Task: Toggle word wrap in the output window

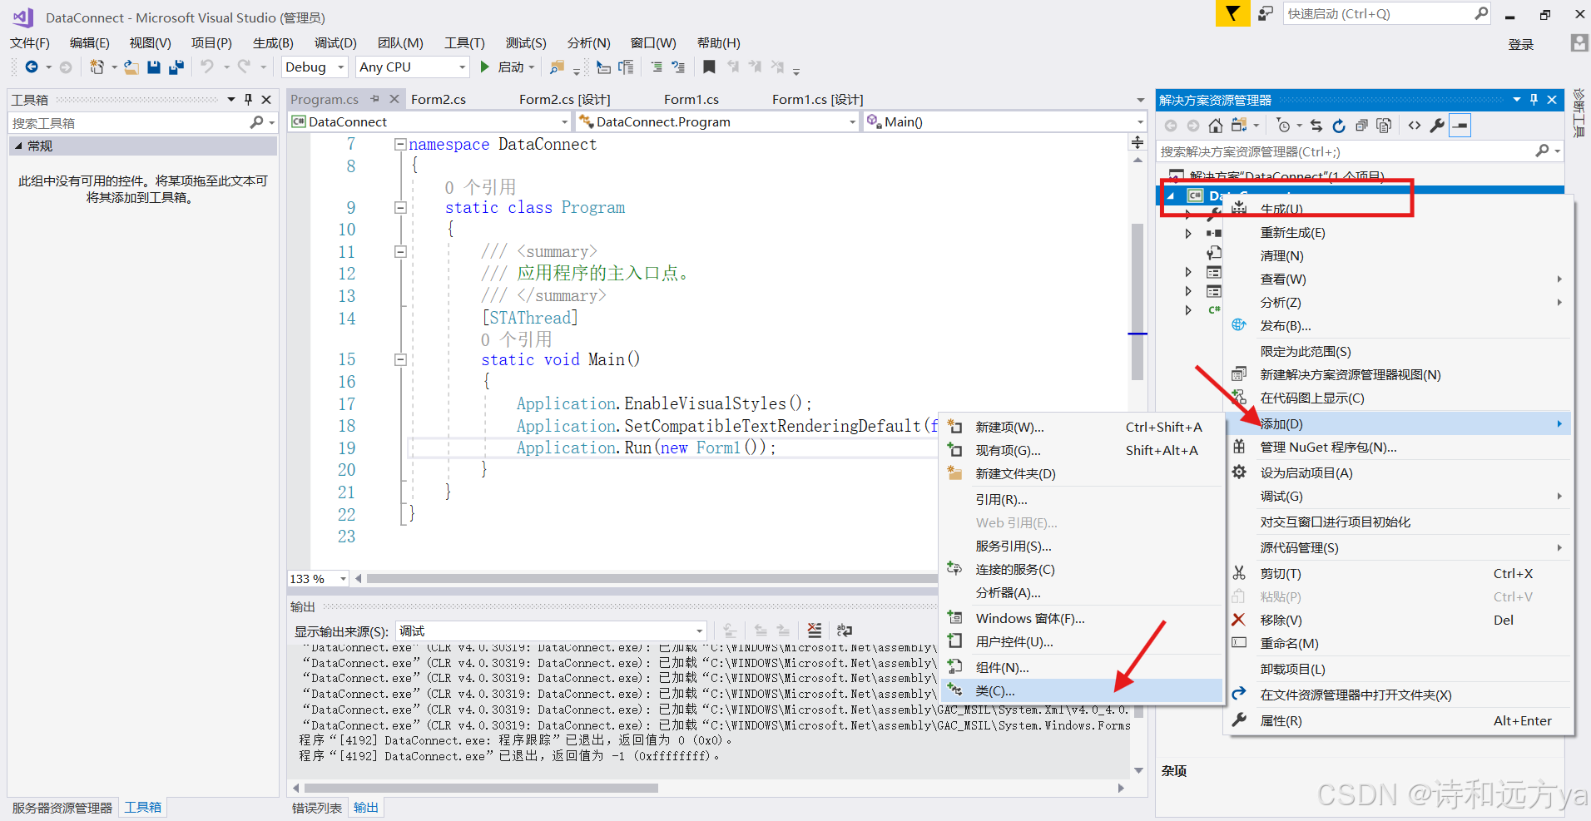Action: click(x=845, y=631)
